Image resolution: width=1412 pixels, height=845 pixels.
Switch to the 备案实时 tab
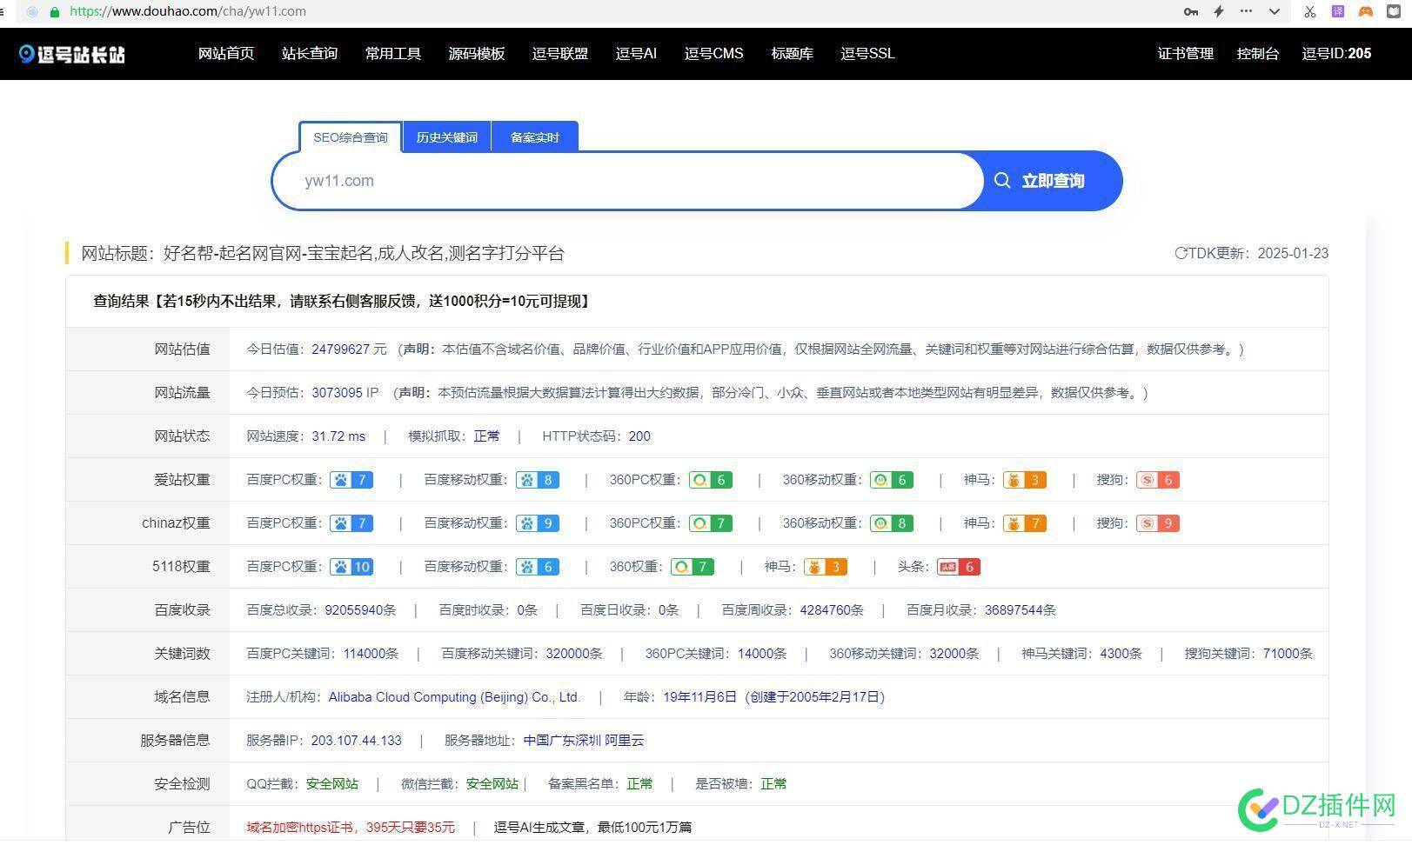tap(535, 137)
